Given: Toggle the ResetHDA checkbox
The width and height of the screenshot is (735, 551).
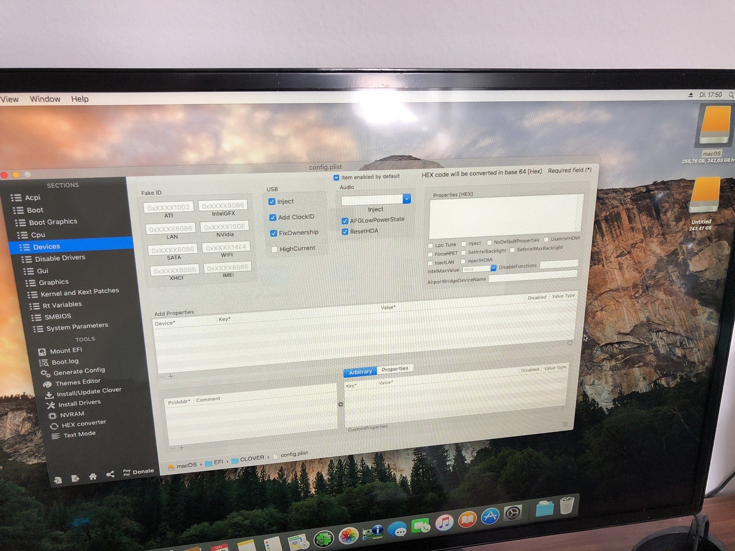Looking at the screenshot, I should coord(345,232).
